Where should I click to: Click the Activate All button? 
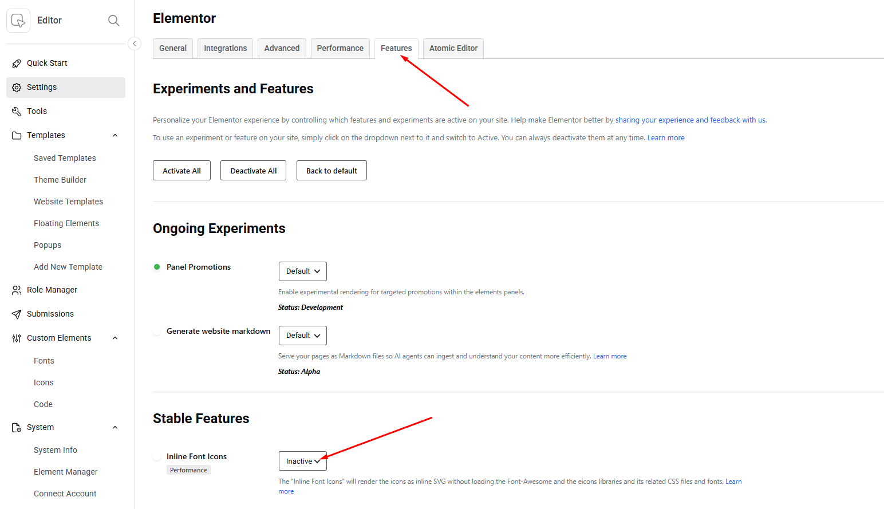(181, 171)
